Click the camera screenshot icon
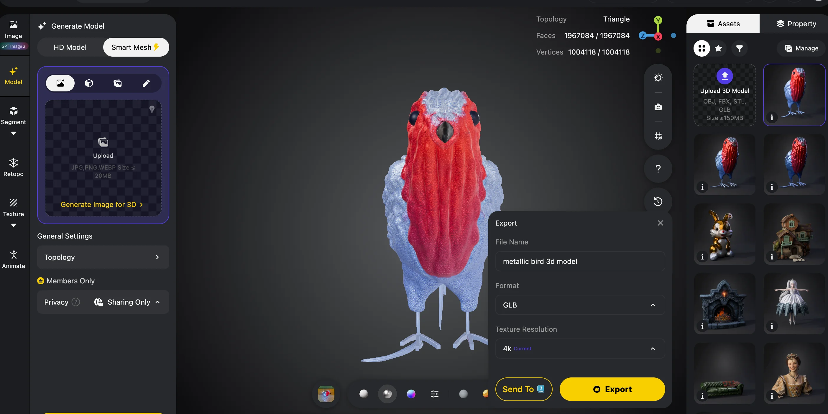Screen dimensions: 828x414 click(658, 107)
